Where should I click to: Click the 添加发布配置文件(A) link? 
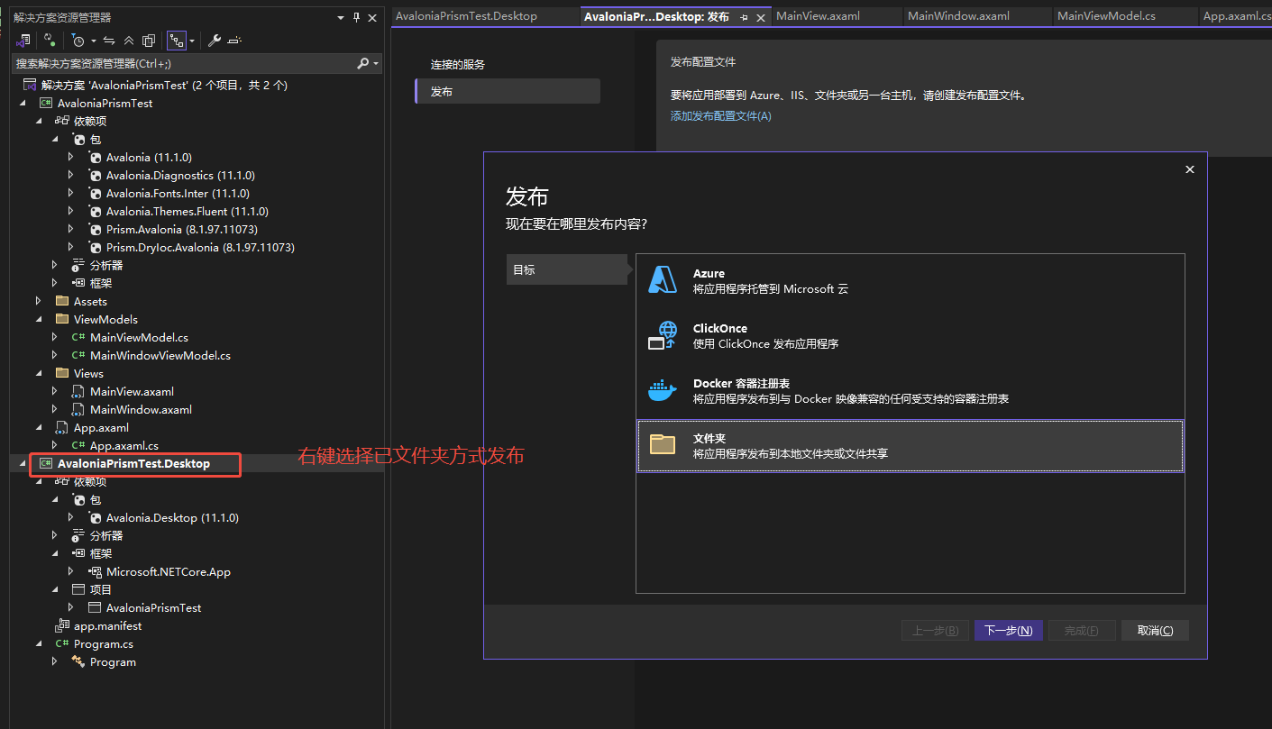point(720,115)
